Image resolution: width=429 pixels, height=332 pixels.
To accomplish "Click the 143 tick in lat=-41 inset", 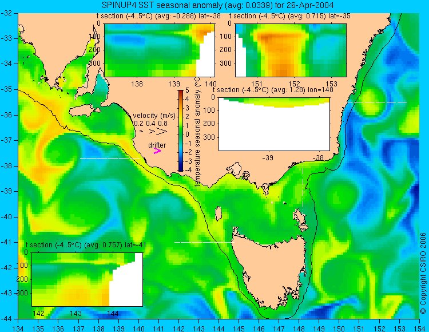I will pos(76,313).
